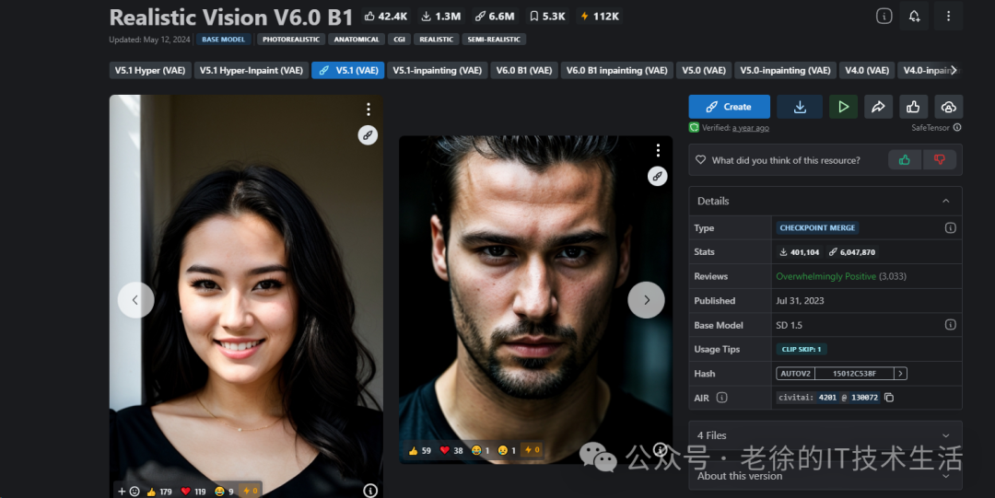
Task: Click the 42.4K likes stat badge
Action: pos(386,16)
